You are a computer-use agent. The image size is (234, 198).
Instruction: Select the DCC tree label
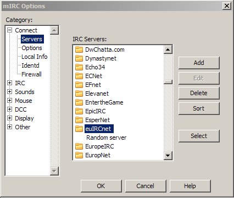pos(21,109)
